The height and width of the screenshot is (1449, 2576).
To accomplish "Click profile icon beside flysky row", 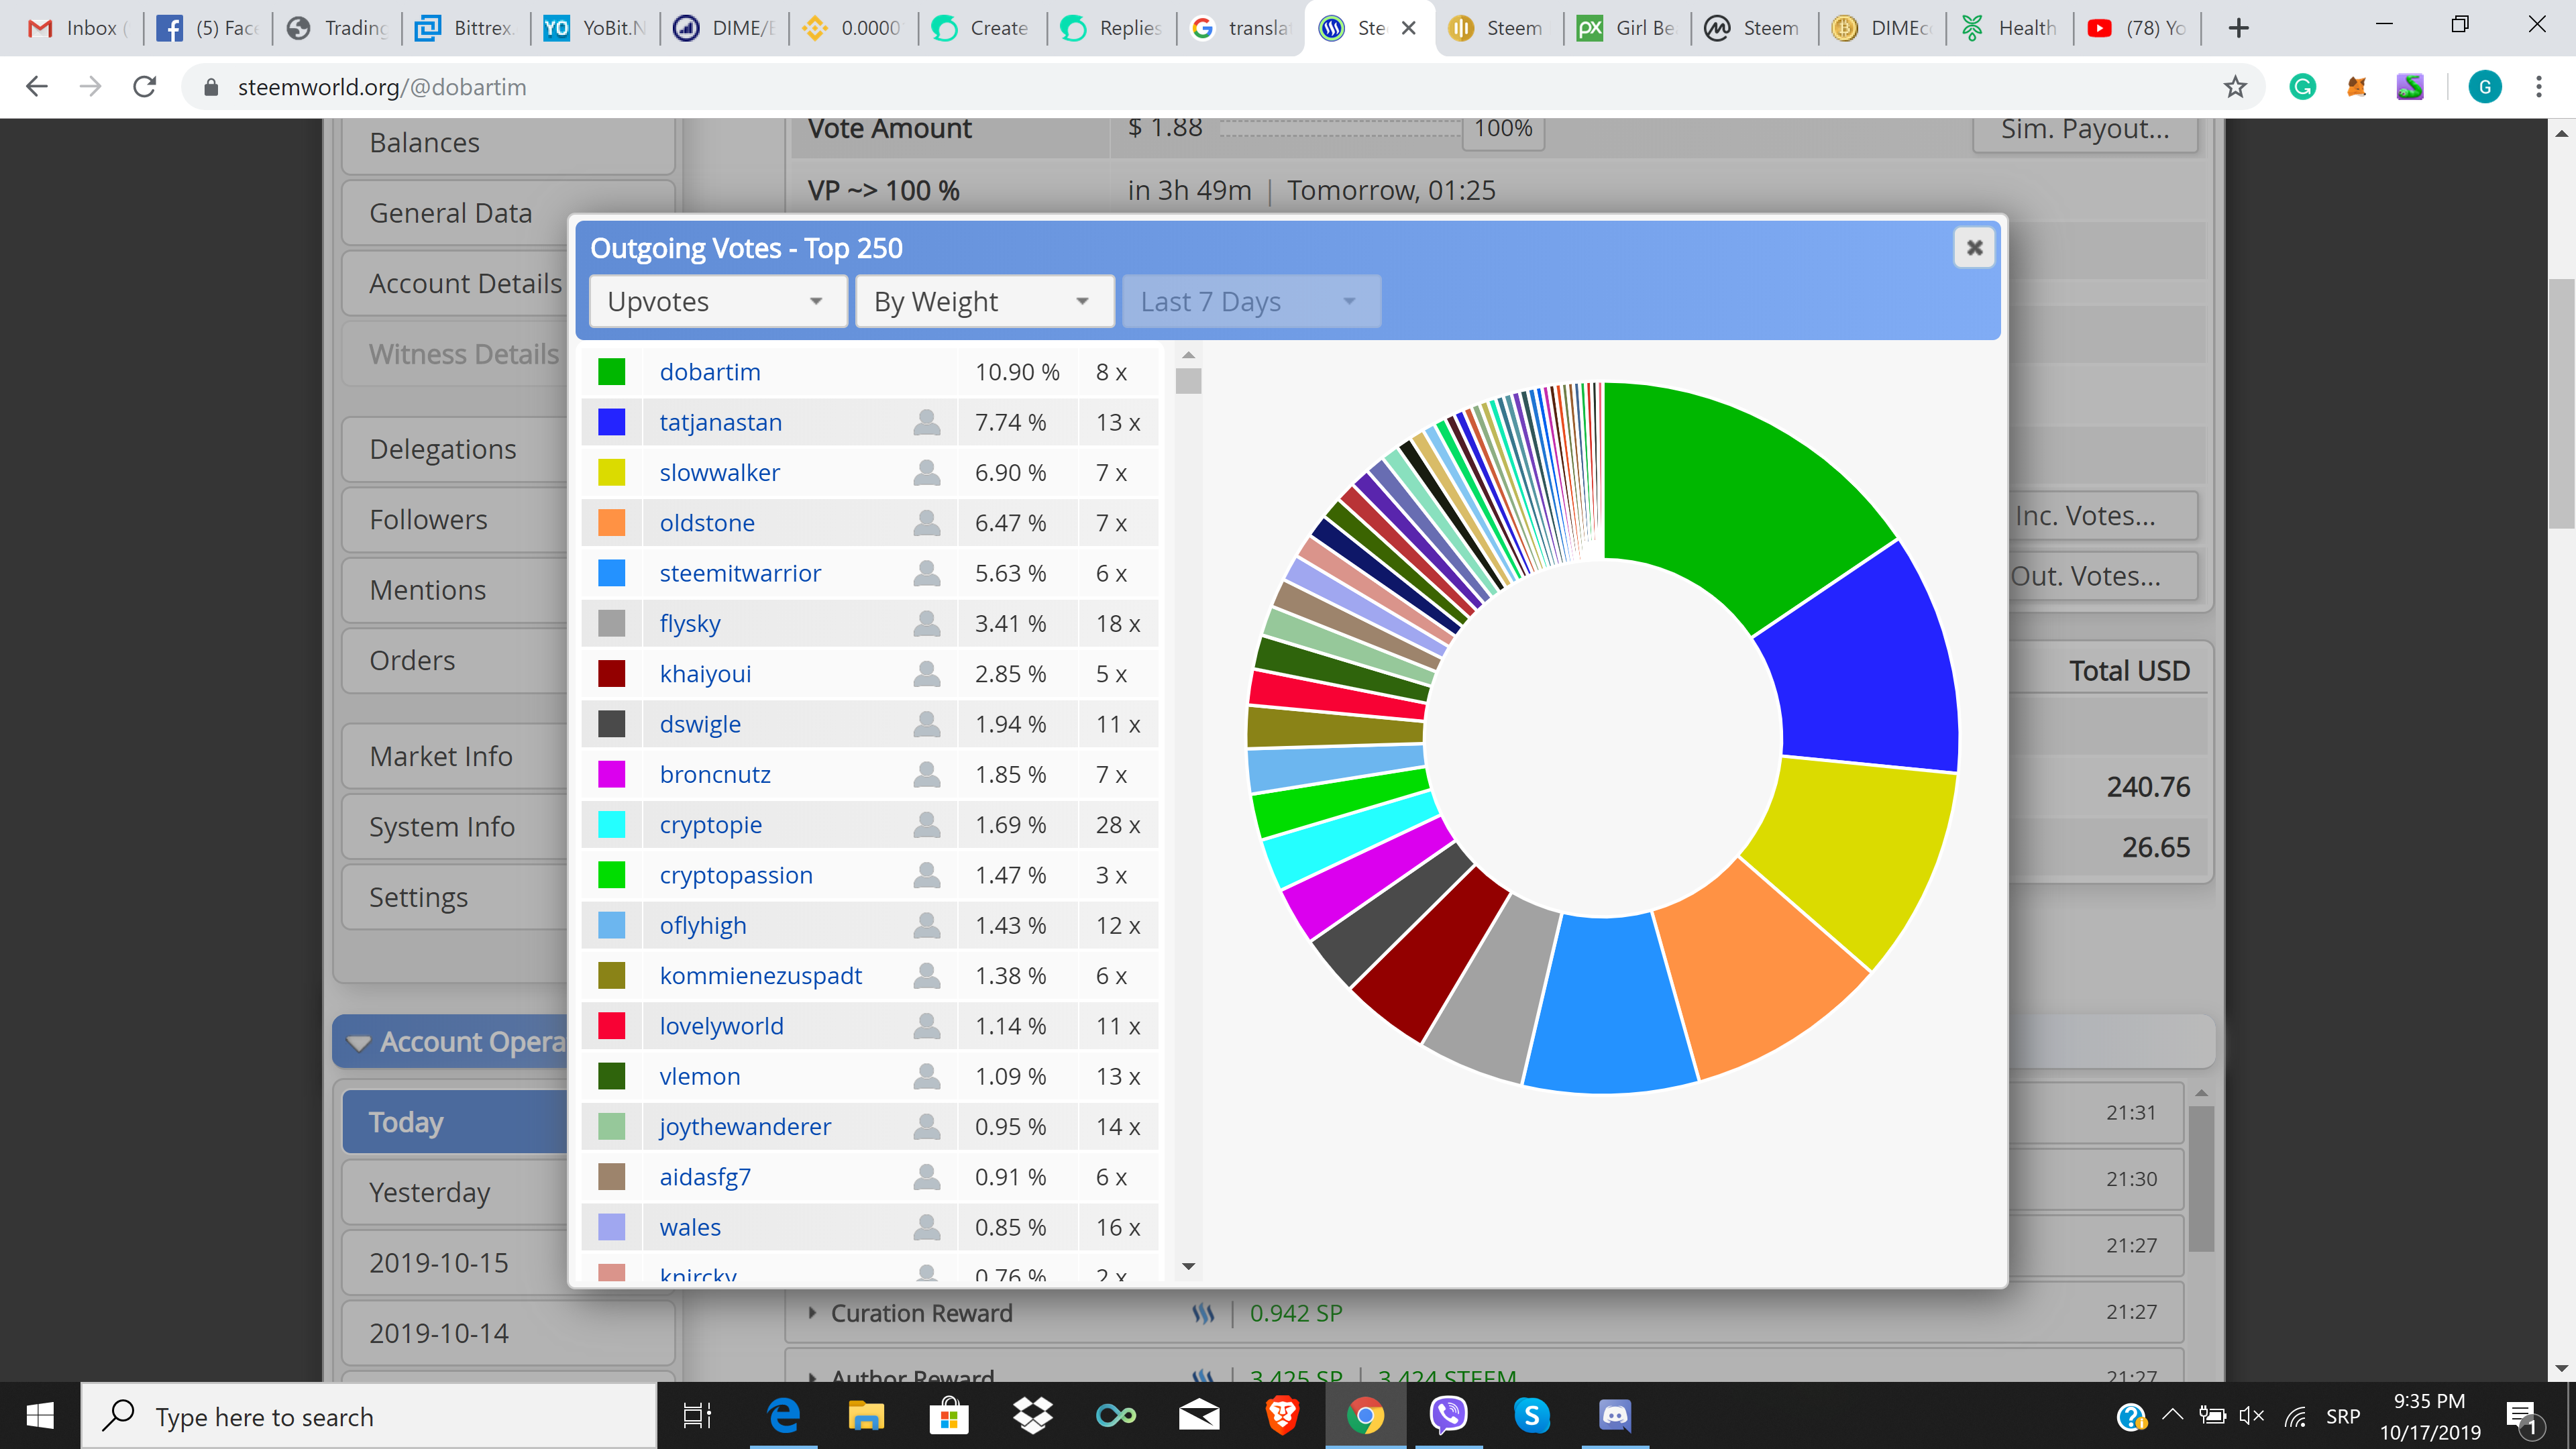I will [926, 623].
